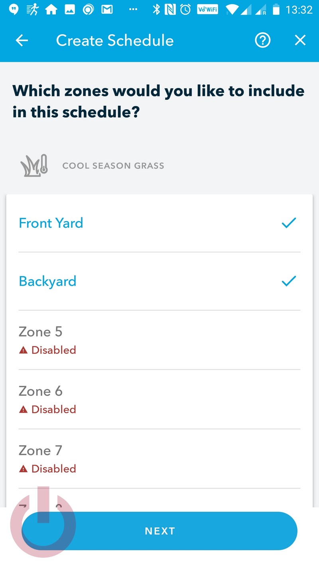Tap the back arrow in header
The width and height of the screenshot is (319, 567).
click(22, 40)
